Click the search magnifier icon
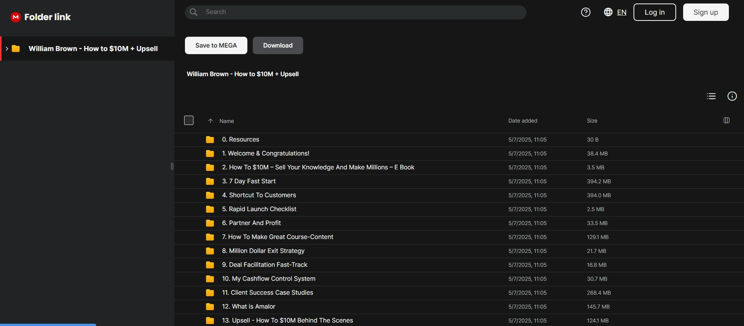The width and height of the screenshot is (744, 326). point(193,12)
